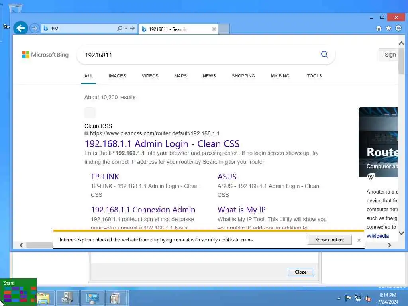Open the ASUS sublink
408x306 pixels.
point(227,177)
